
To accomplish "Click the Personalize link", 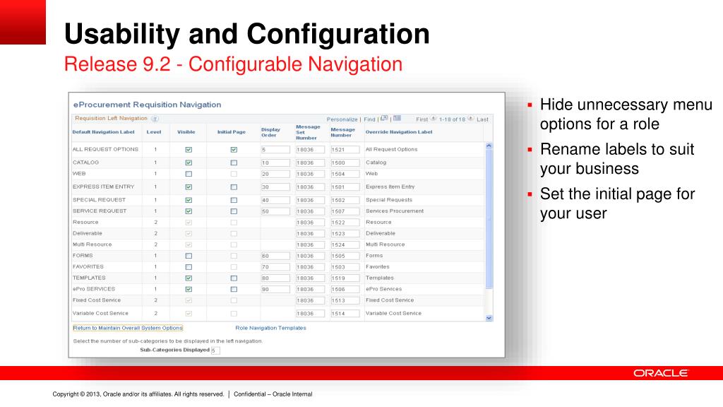I will (342, 119).
